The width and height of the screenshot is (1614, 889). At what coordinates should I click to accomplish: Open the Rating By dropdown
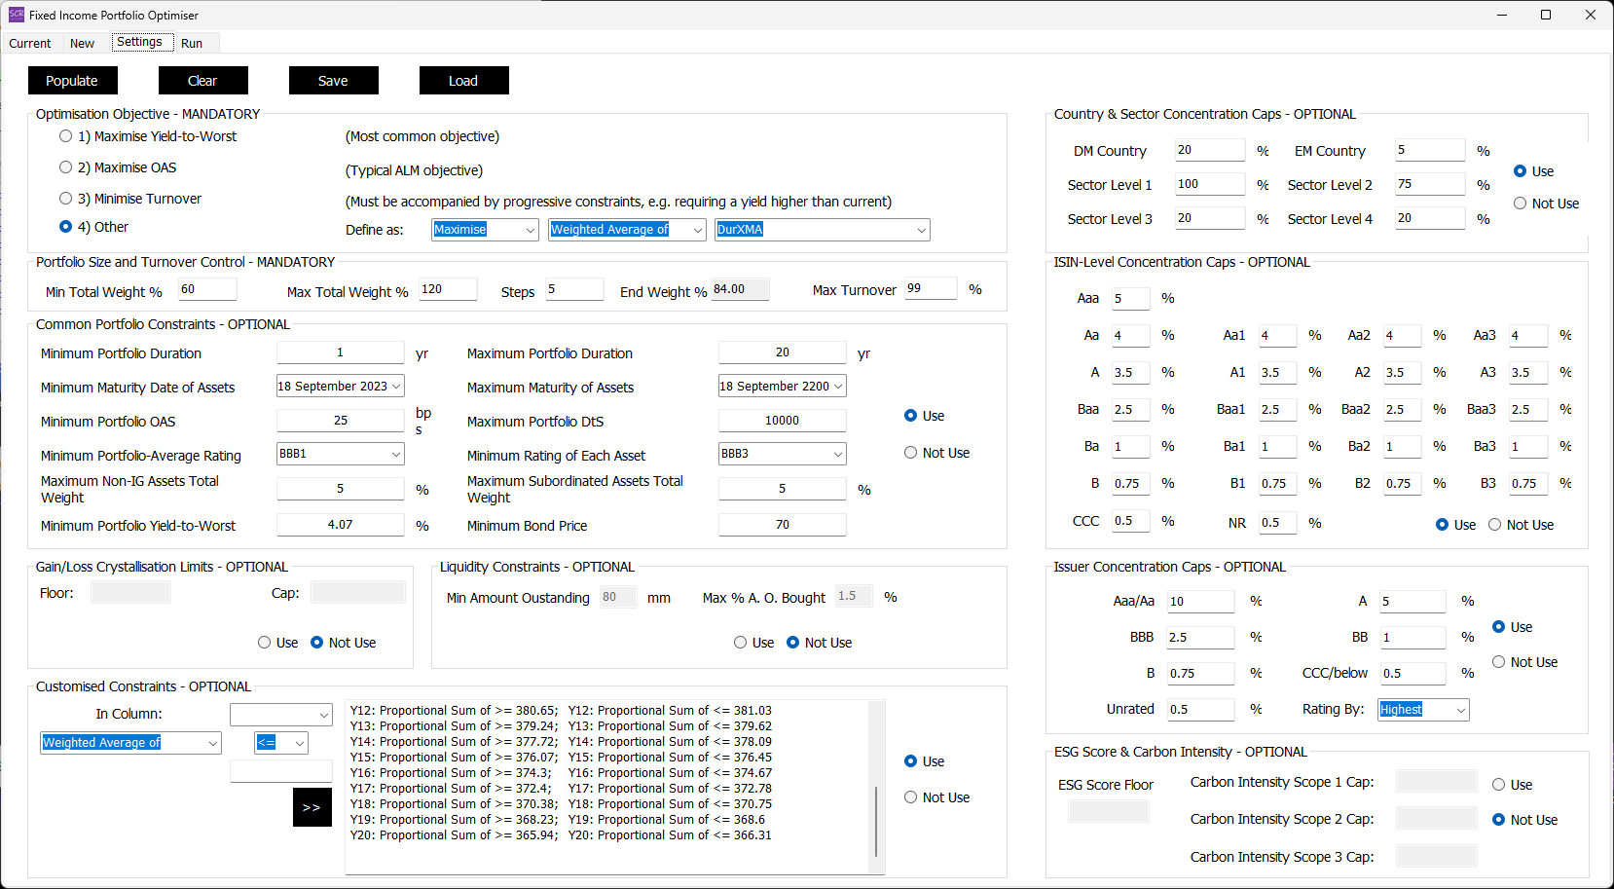[x=1460, y=710]
